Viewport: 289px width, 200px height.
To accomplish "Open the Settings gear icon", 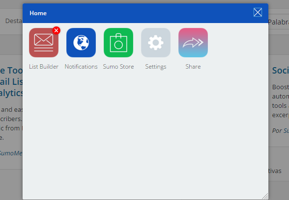I will click(156, 43).
